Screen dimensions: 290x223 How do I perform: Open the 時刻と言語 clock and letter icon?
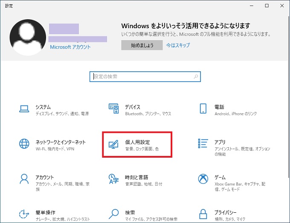pyautogui.click(x=113, y=179)
